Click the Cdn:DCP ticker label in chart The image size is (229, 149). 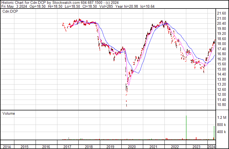(x=10, y=11)
